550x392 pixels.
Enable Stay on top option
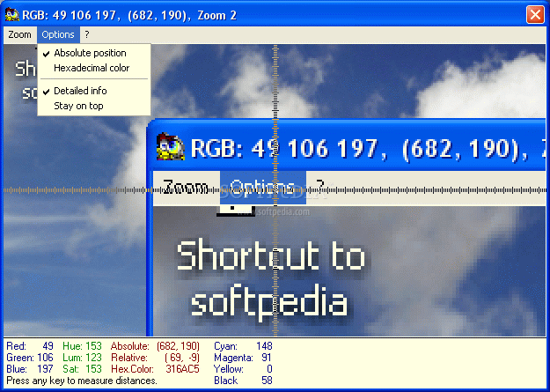[x=94, y=106]
